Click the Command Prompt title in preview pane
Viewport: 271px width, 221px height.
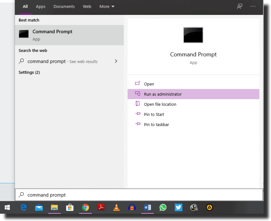[193, 55]
